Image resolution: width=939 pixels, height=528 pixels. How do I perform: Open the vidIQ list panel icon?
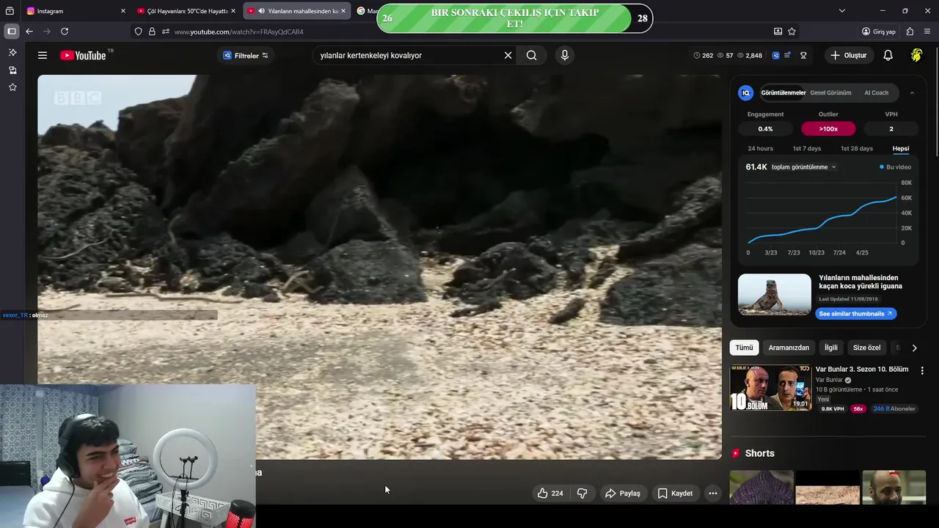click(787, 55)
